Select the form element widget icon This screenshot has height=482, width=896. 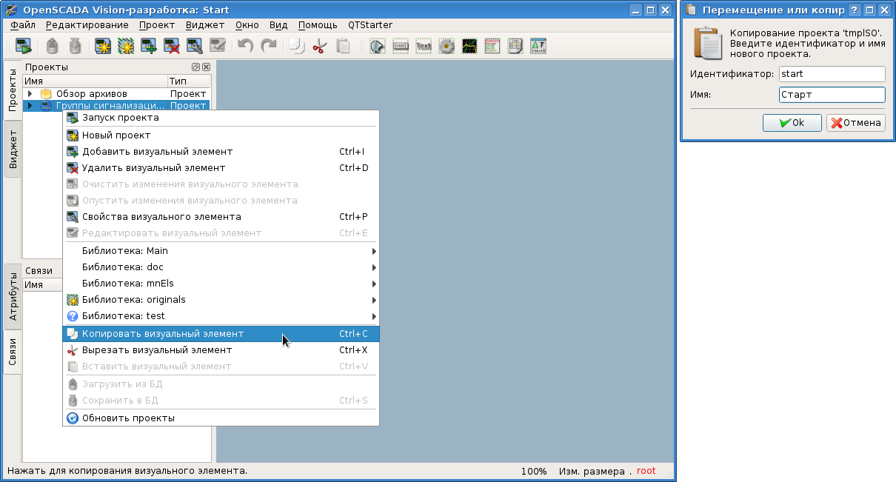click(400, 46)
